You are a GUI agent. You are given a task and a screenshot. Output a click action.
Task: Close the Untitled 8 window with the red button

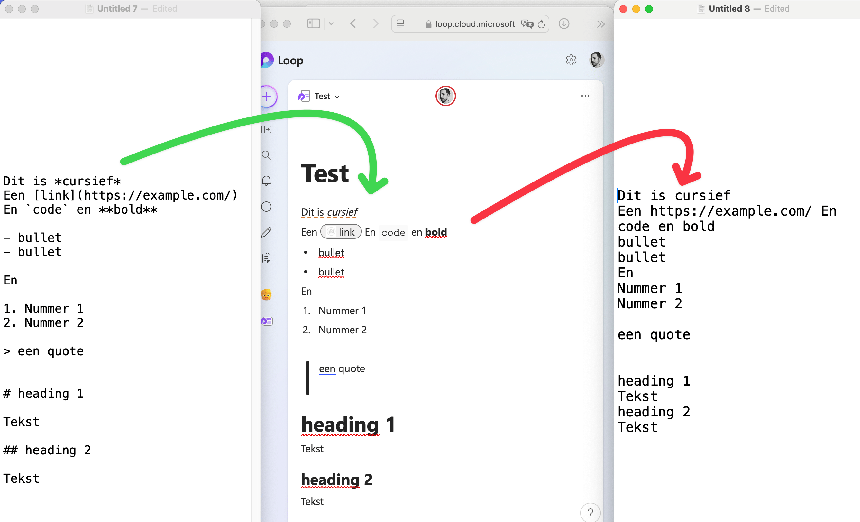623,9
